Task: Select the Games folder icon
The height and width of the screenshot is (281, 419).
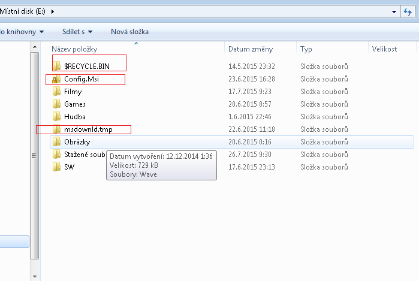Action: click(x=56, y=104)
